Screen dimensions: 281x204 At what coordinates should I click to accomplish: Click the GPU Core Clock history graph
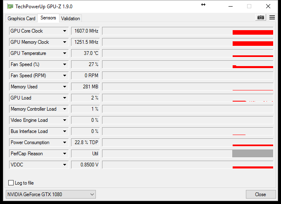coord(188,31)
